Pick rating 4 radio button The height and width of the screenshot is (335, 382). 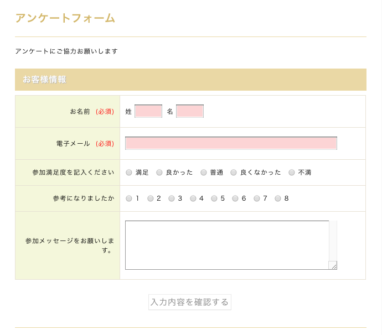pyautogui.click(x=193, y=198)
